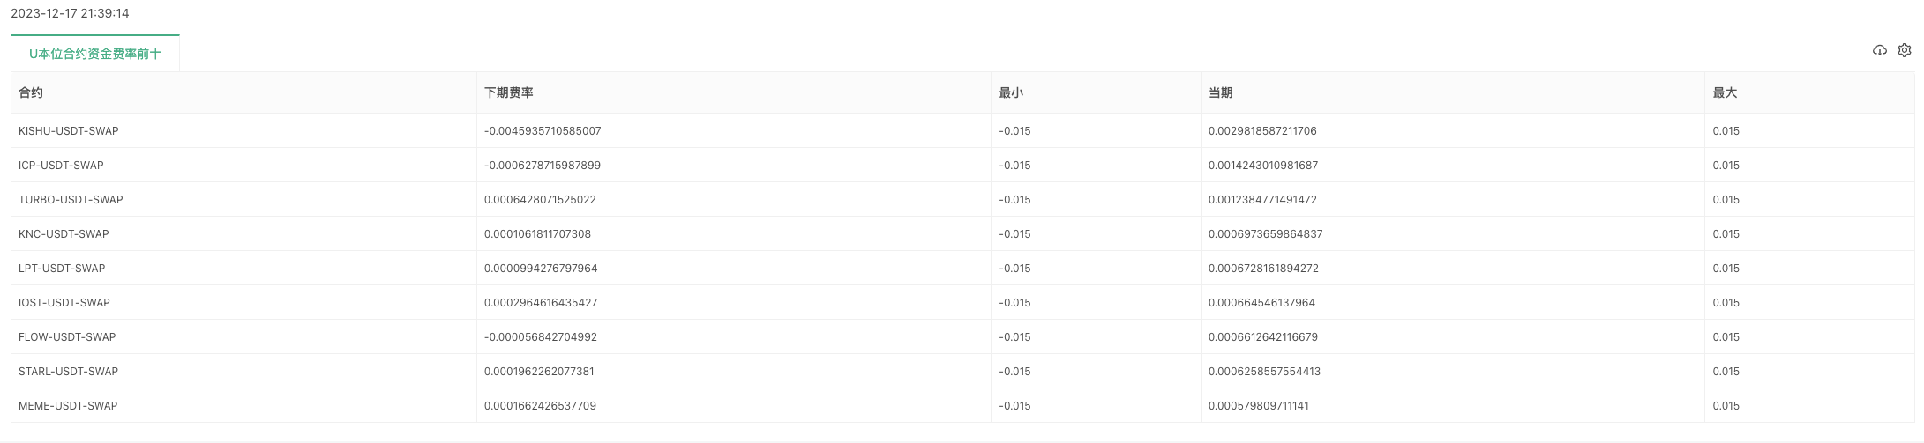Click the cloud download icon
The height and width of the screenshot is (443, 1924).
[x=1879, y=50]
